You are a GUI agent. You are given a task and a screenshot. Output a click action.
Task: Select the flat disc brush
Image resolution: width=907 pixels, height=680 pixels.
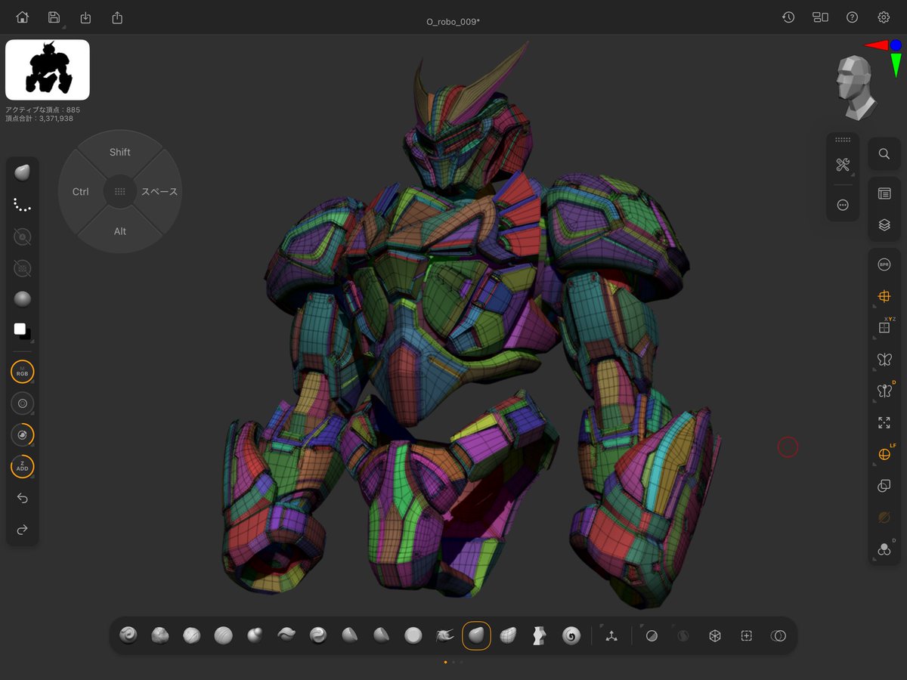coord(413,635)
